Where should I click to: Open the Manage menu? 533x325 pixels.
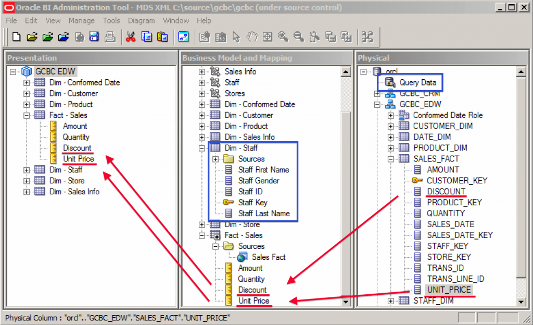81,20
